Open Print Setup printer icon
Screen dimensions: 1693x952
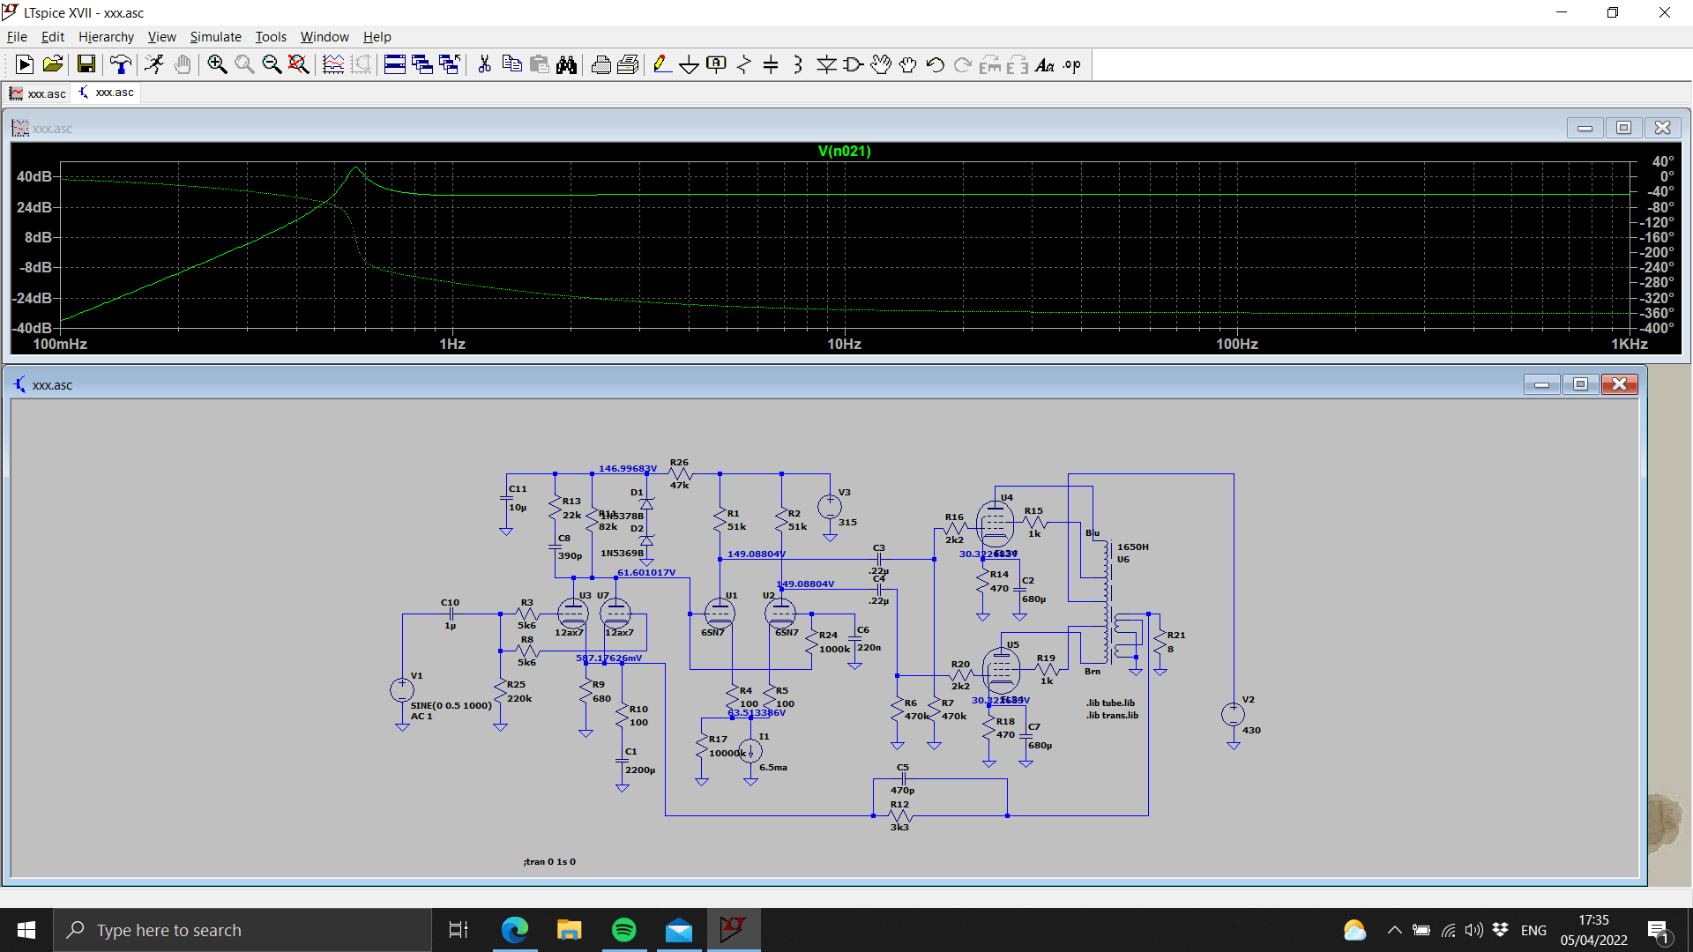tap(601, 64)
